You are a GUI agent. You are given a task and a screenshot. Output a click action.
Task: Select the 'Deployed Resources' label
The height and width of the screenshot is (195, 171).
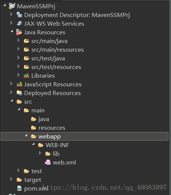(x=52, y=93)
